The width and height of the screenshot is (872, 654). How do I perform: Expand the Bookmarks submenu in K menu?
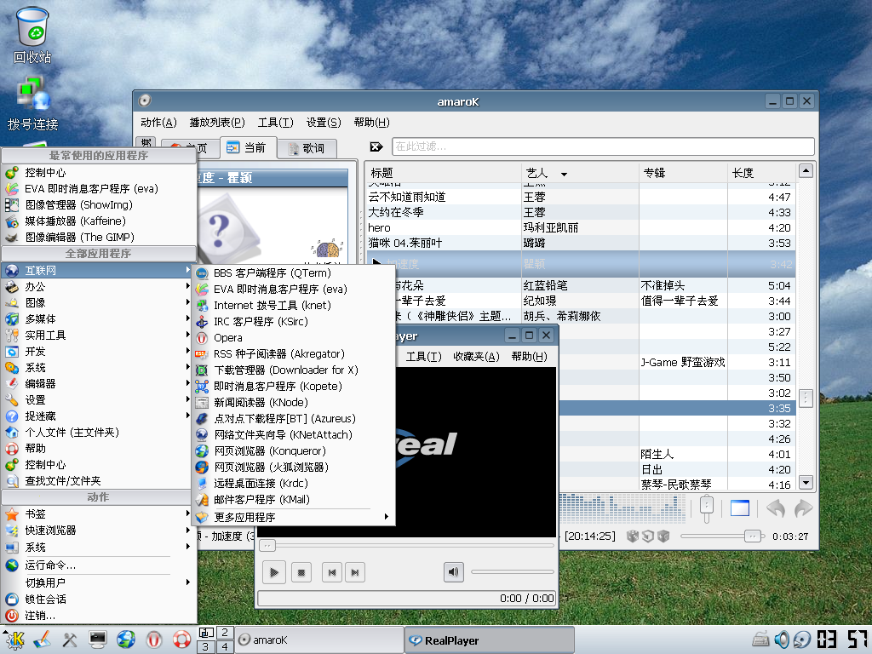tap(99, 514)
